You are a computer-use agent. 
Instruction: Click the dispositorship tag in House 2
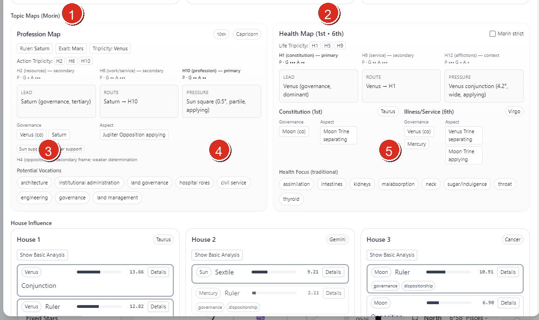point(243,307)
